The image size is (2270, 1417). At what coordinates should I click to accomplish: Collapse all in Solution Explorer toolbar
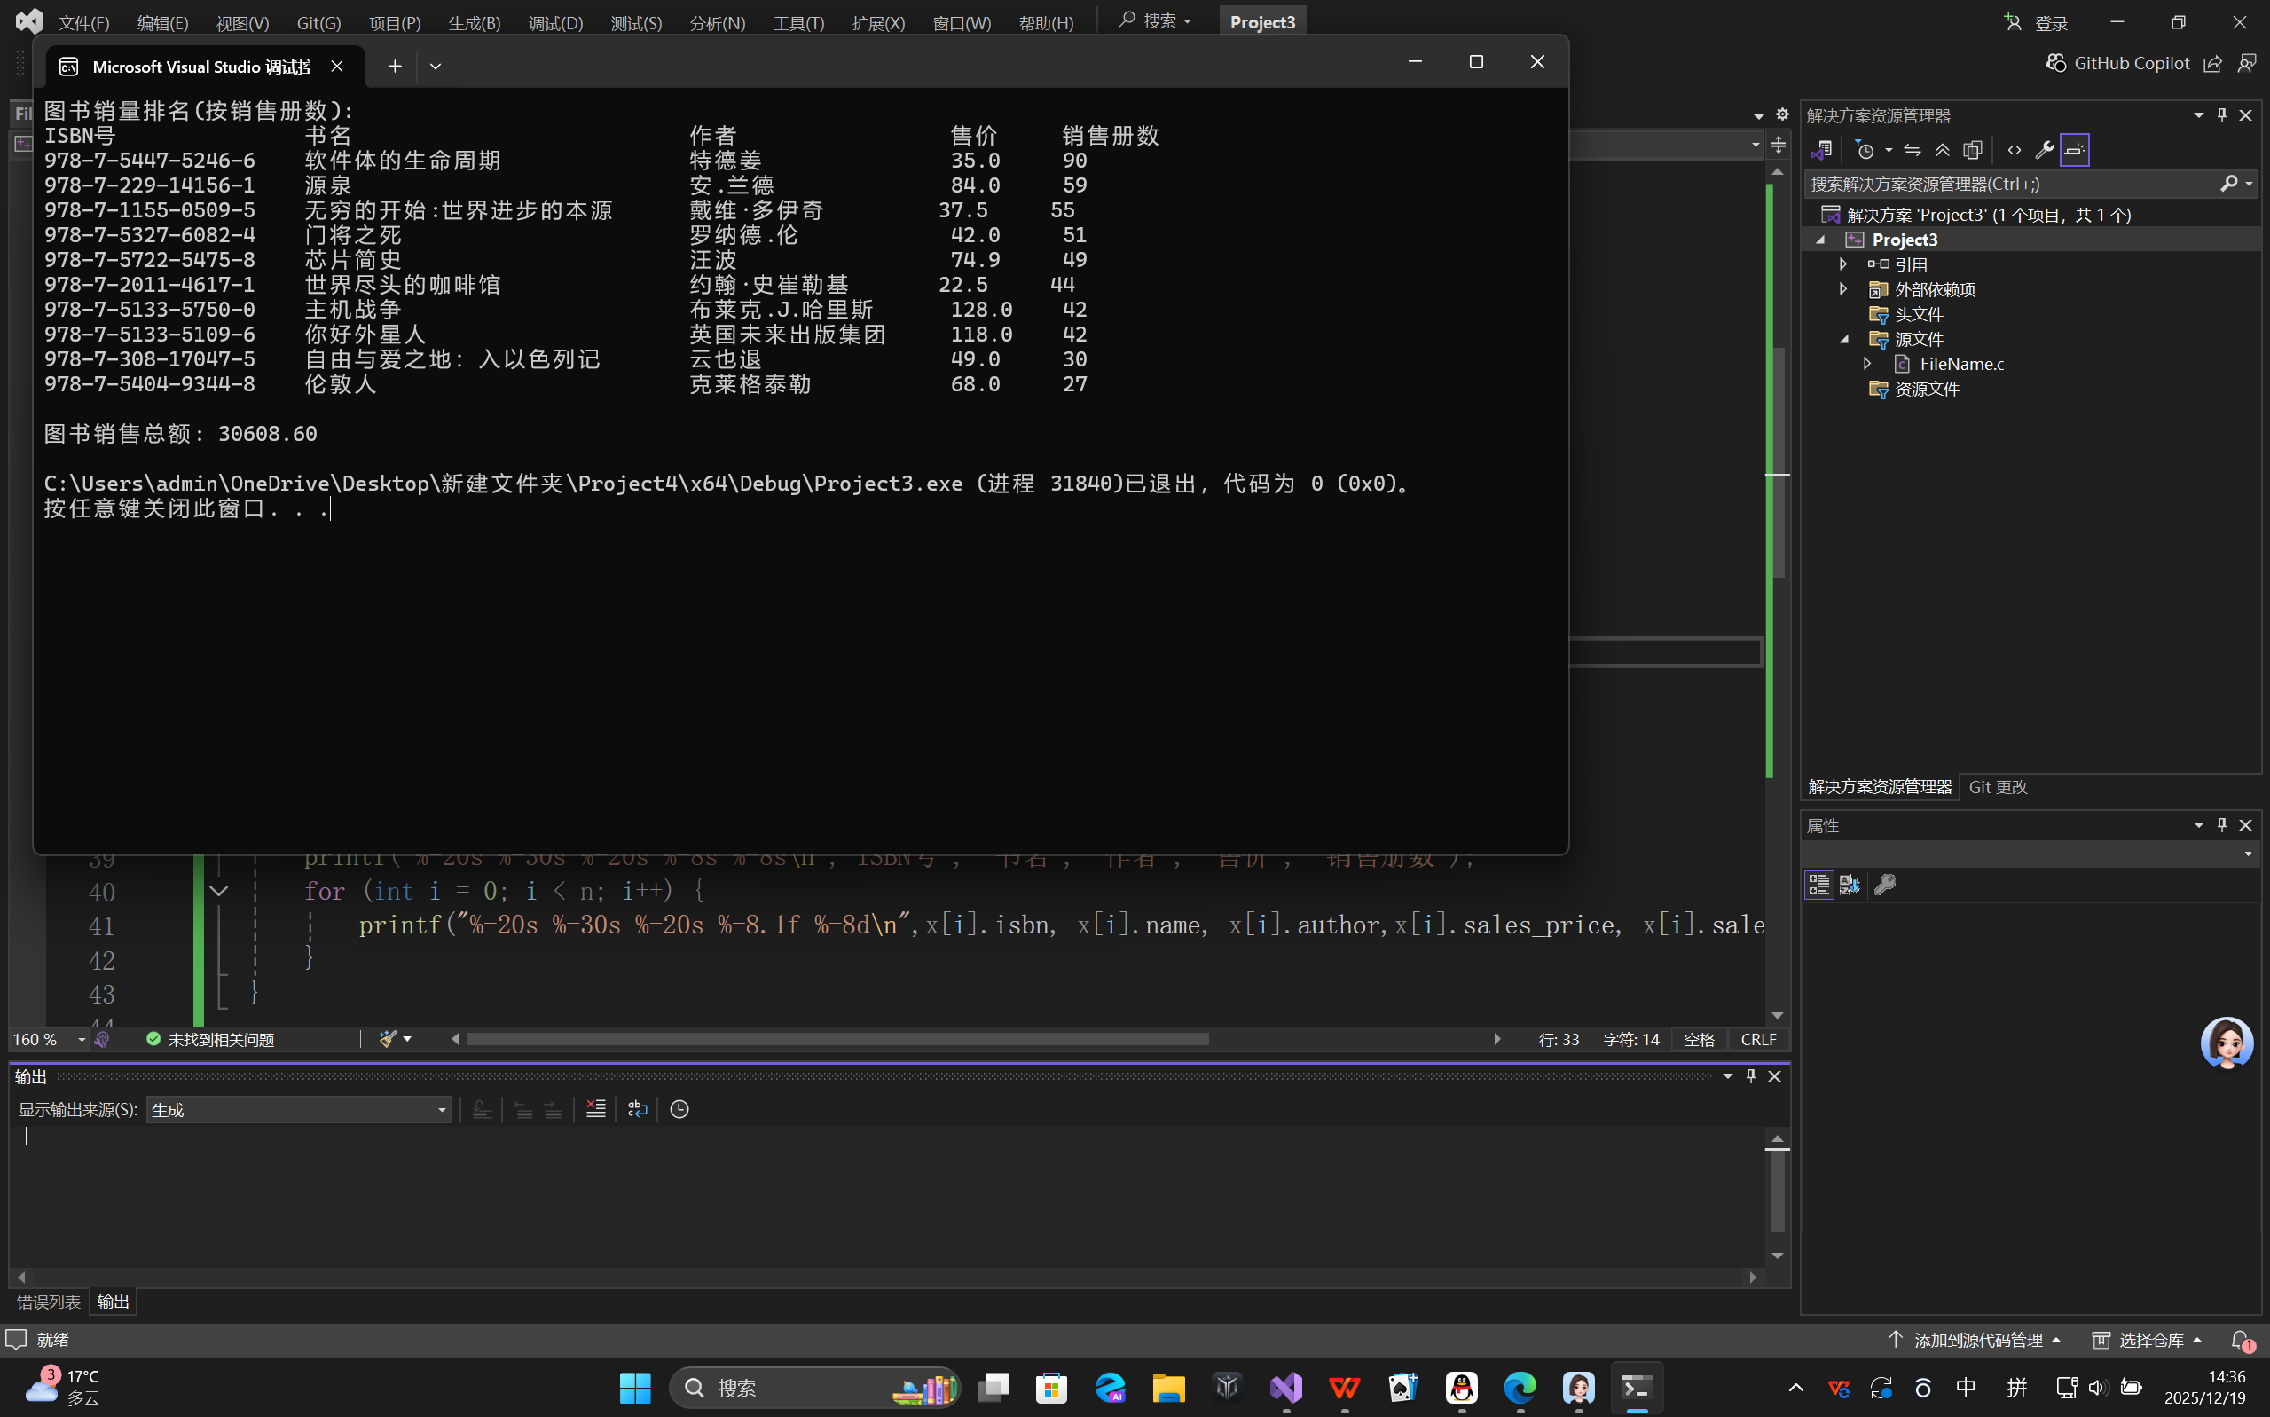click(x=1942, y=150)
